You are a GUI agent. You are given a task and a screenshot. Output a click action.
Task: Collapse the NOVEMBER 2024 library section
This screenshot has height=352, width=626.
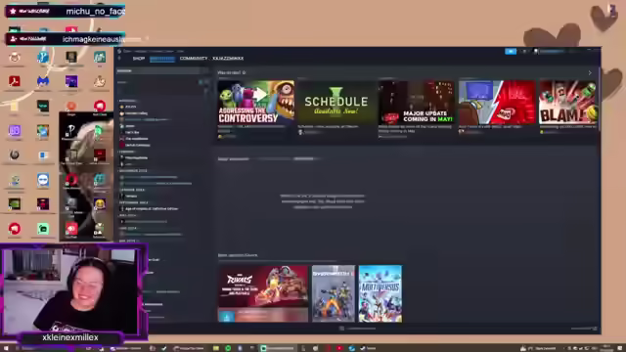[x=133, y=171]
